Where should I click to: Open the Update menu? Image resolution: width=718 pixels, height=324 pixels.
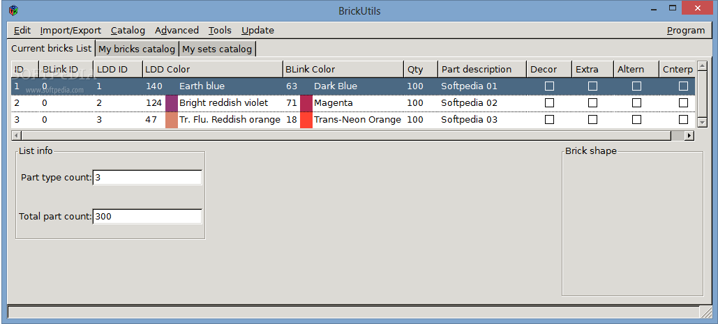257,31
